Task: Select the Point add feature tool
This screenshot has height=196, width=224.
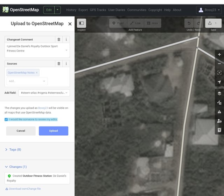Action: 118,23
